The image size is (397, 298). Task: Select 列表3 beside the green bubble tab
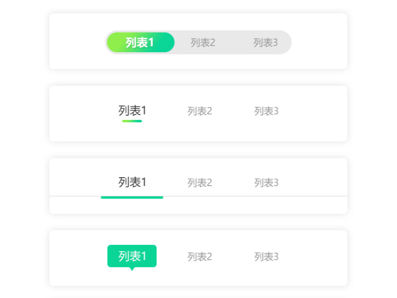266,256
